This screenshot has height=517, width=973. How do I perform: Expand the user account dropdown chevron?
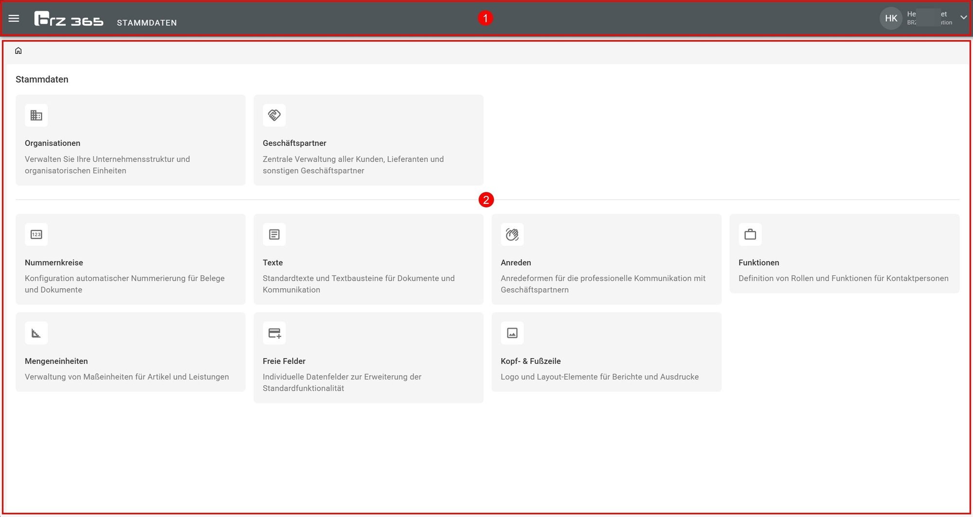click(963, 17)
